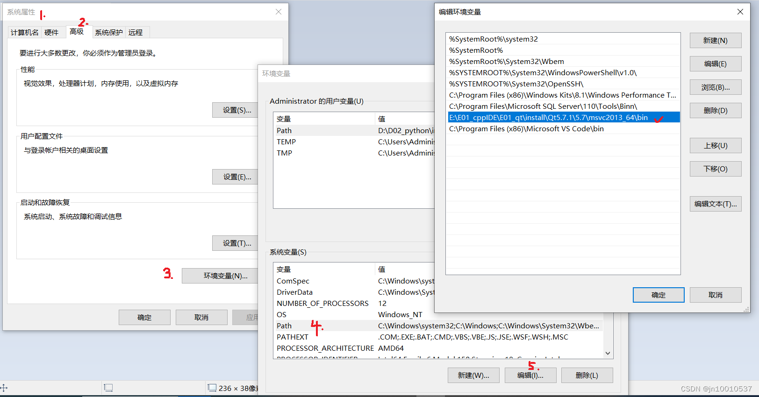Screen dimensions: 759x397
Task: Click the 变量 header in user variables list
Action: (x=324, y=119)
